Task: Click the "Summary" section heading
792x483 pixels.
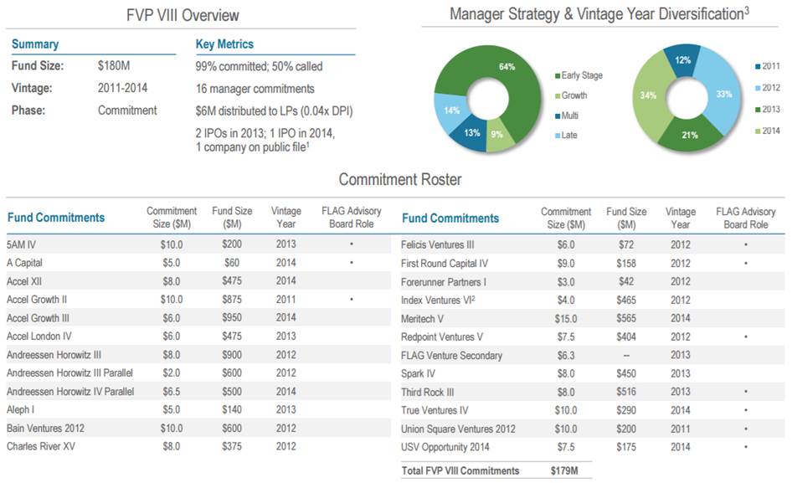Action: click(x=35, y=44)
